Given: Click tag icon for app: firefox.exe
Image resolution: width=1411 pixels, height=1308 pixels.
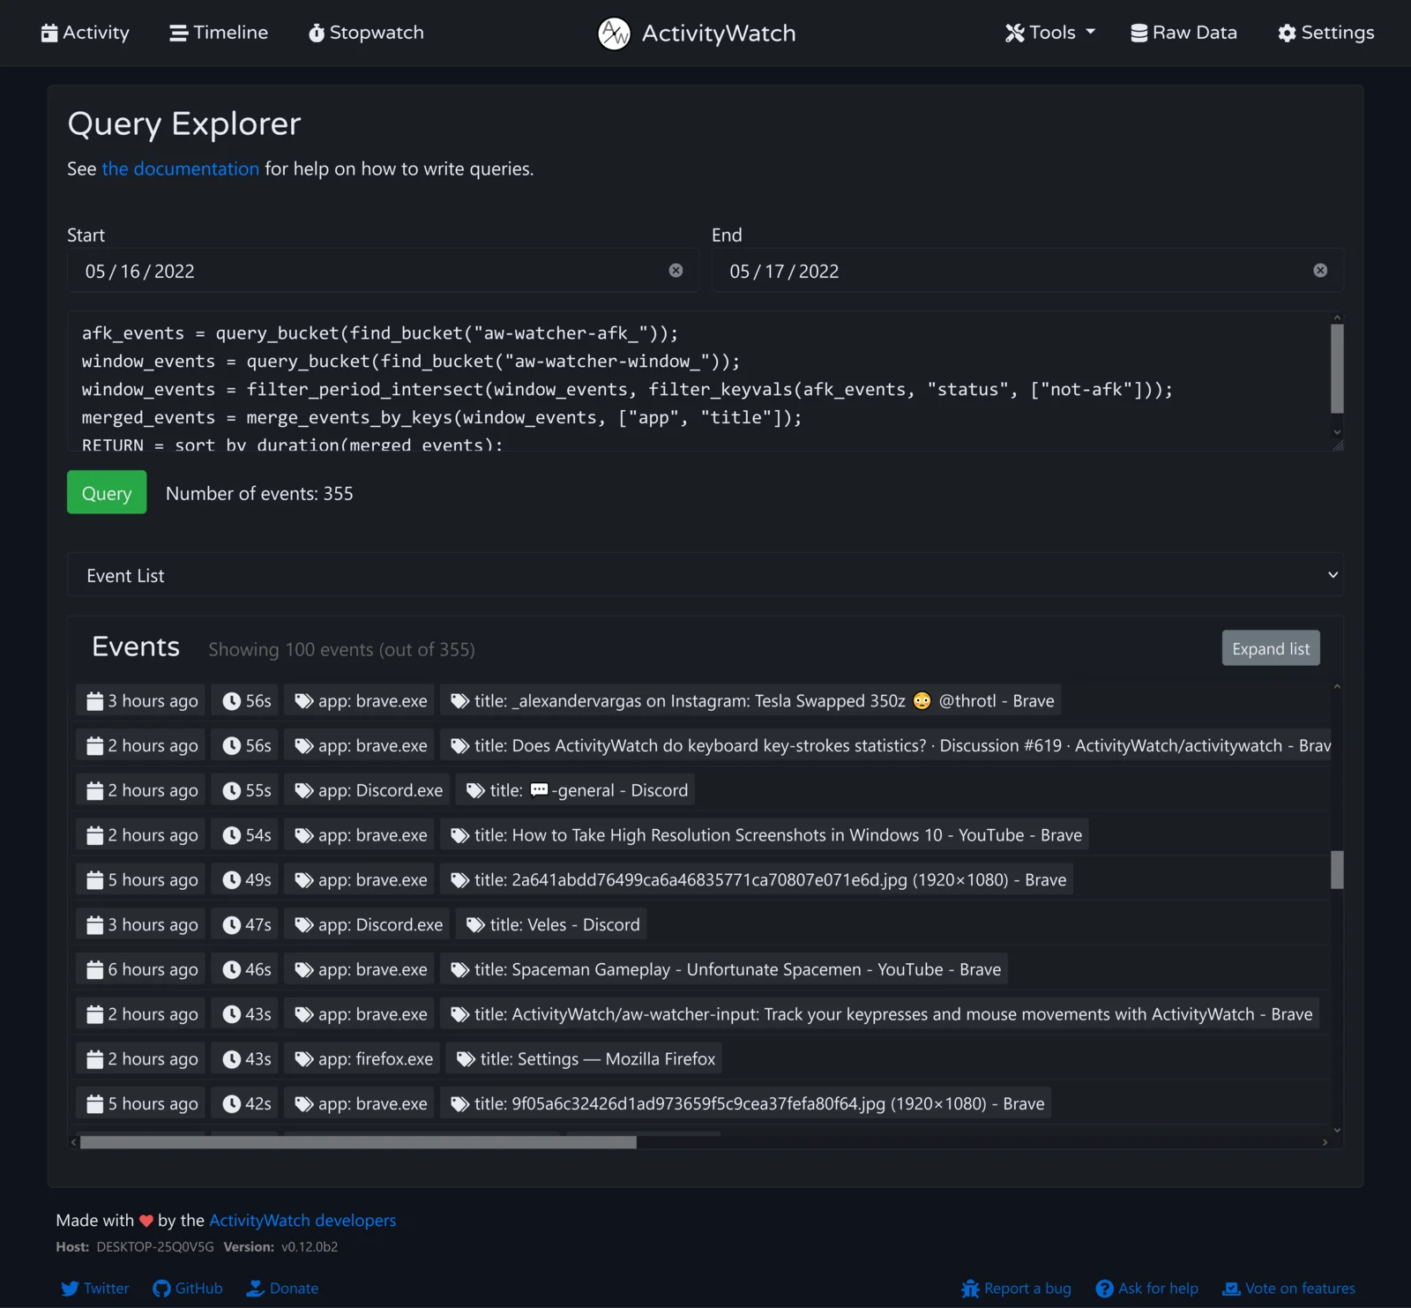Looking at the screenshot, I should pyautogui.click(x=304, y=1059).
